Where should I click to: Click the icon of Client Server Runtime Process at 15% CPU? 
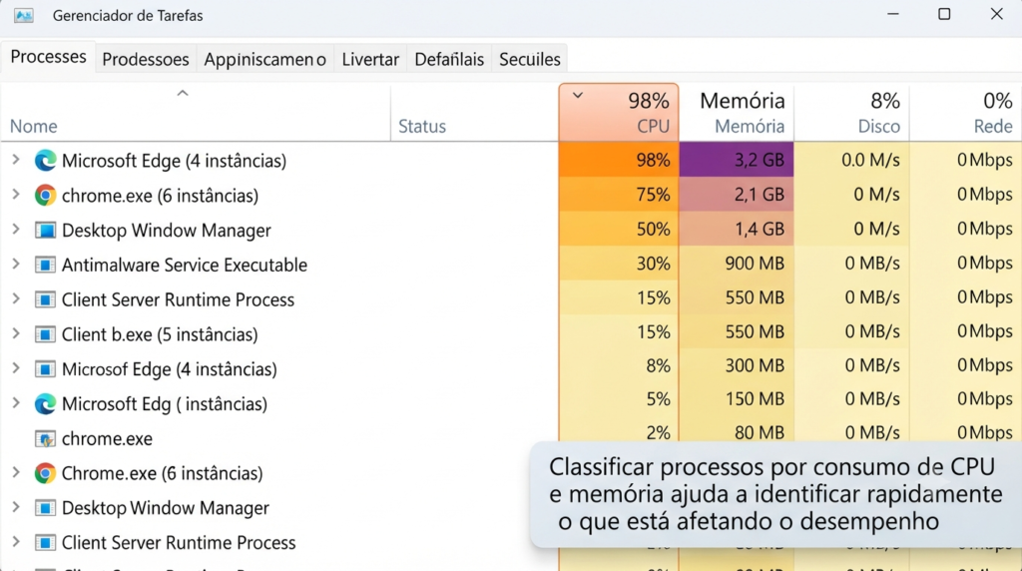[45, 299]
